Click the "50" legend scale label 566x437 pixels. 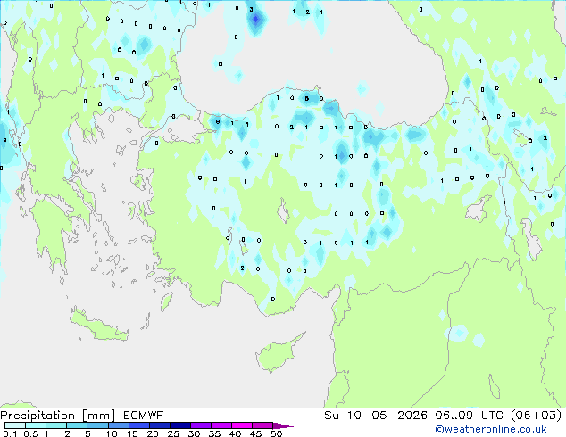coord(276,433)
